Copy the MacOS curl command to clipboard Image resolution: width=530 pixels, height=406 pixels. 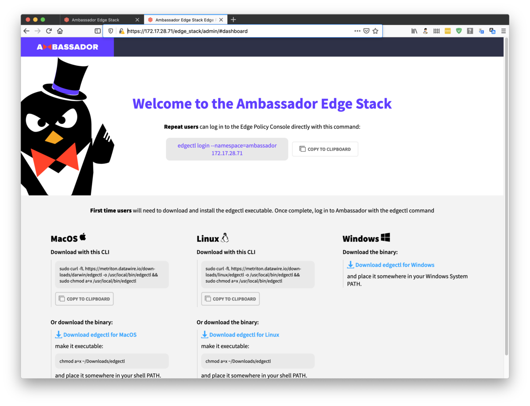coord(84,299)
